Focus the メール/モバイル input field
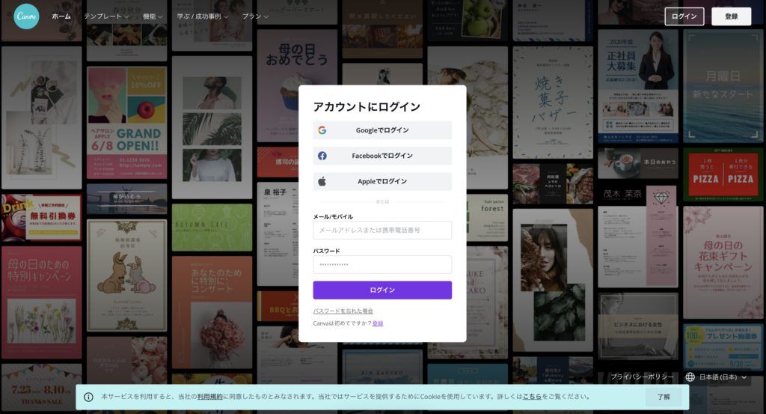This screenshot has width=766, height=414. tap(382, 230)
